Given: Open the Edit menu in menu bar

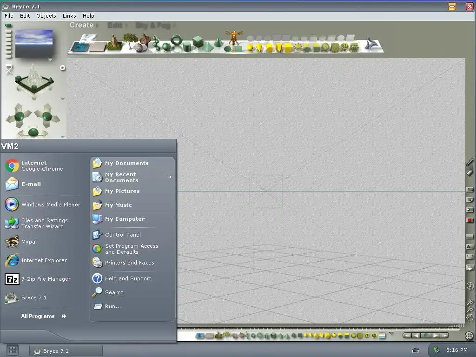Looking at the screenshot, I should [x=25, y=16].
